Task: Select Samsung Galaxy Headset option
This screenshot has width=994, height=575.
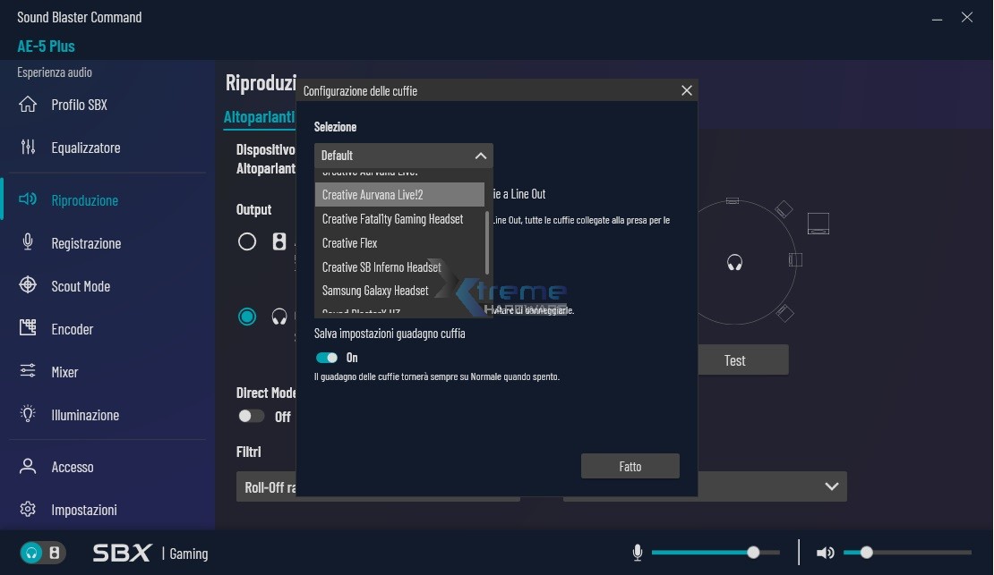Action: [375, 291]
